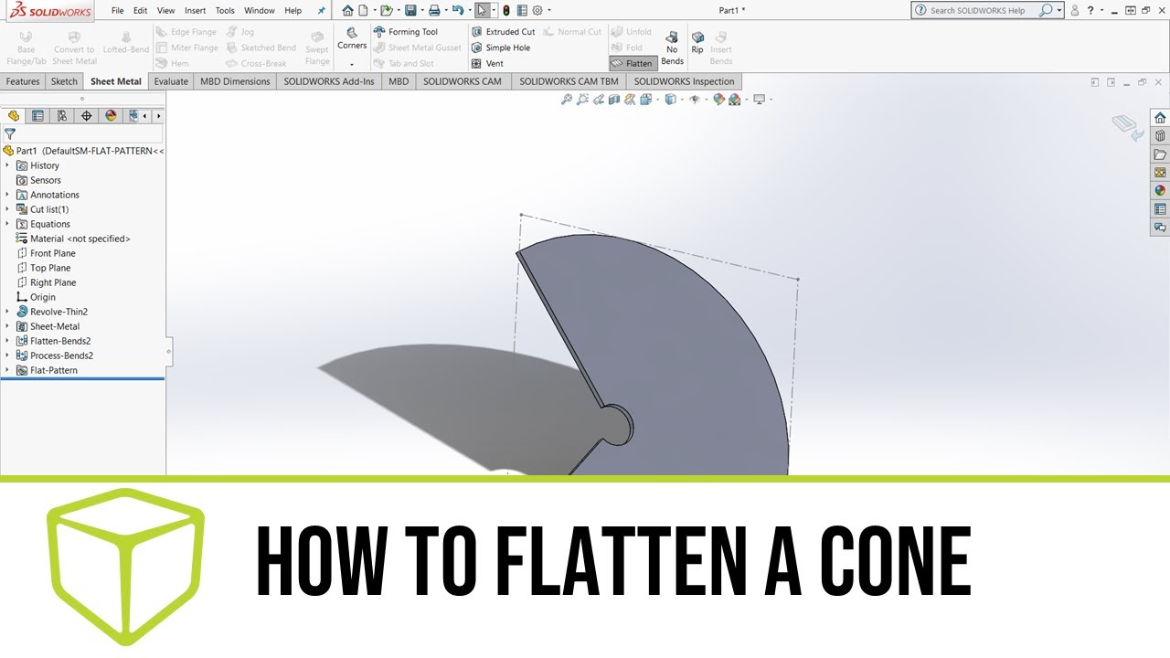Open the SOLIDWORKS CAM TBM tab
The height and width of the screenshot is (658, 1170).
click(x=569, y=81)
